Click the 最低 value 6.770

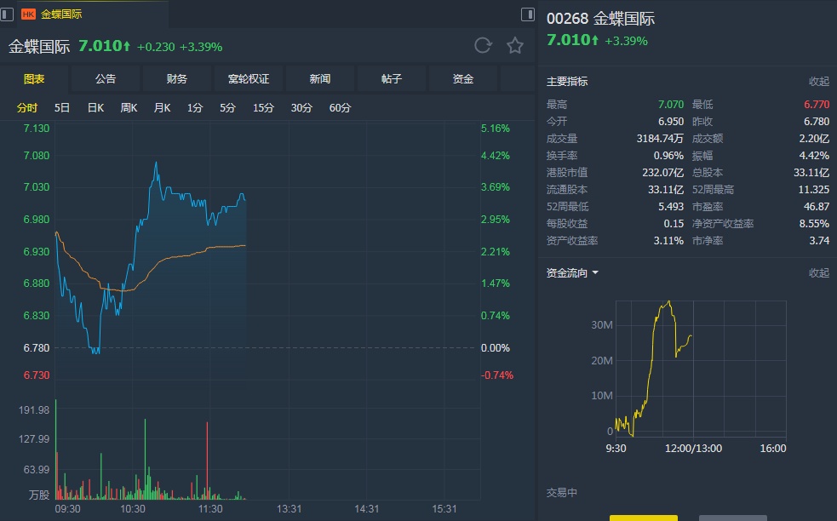[x=817, y=104]
